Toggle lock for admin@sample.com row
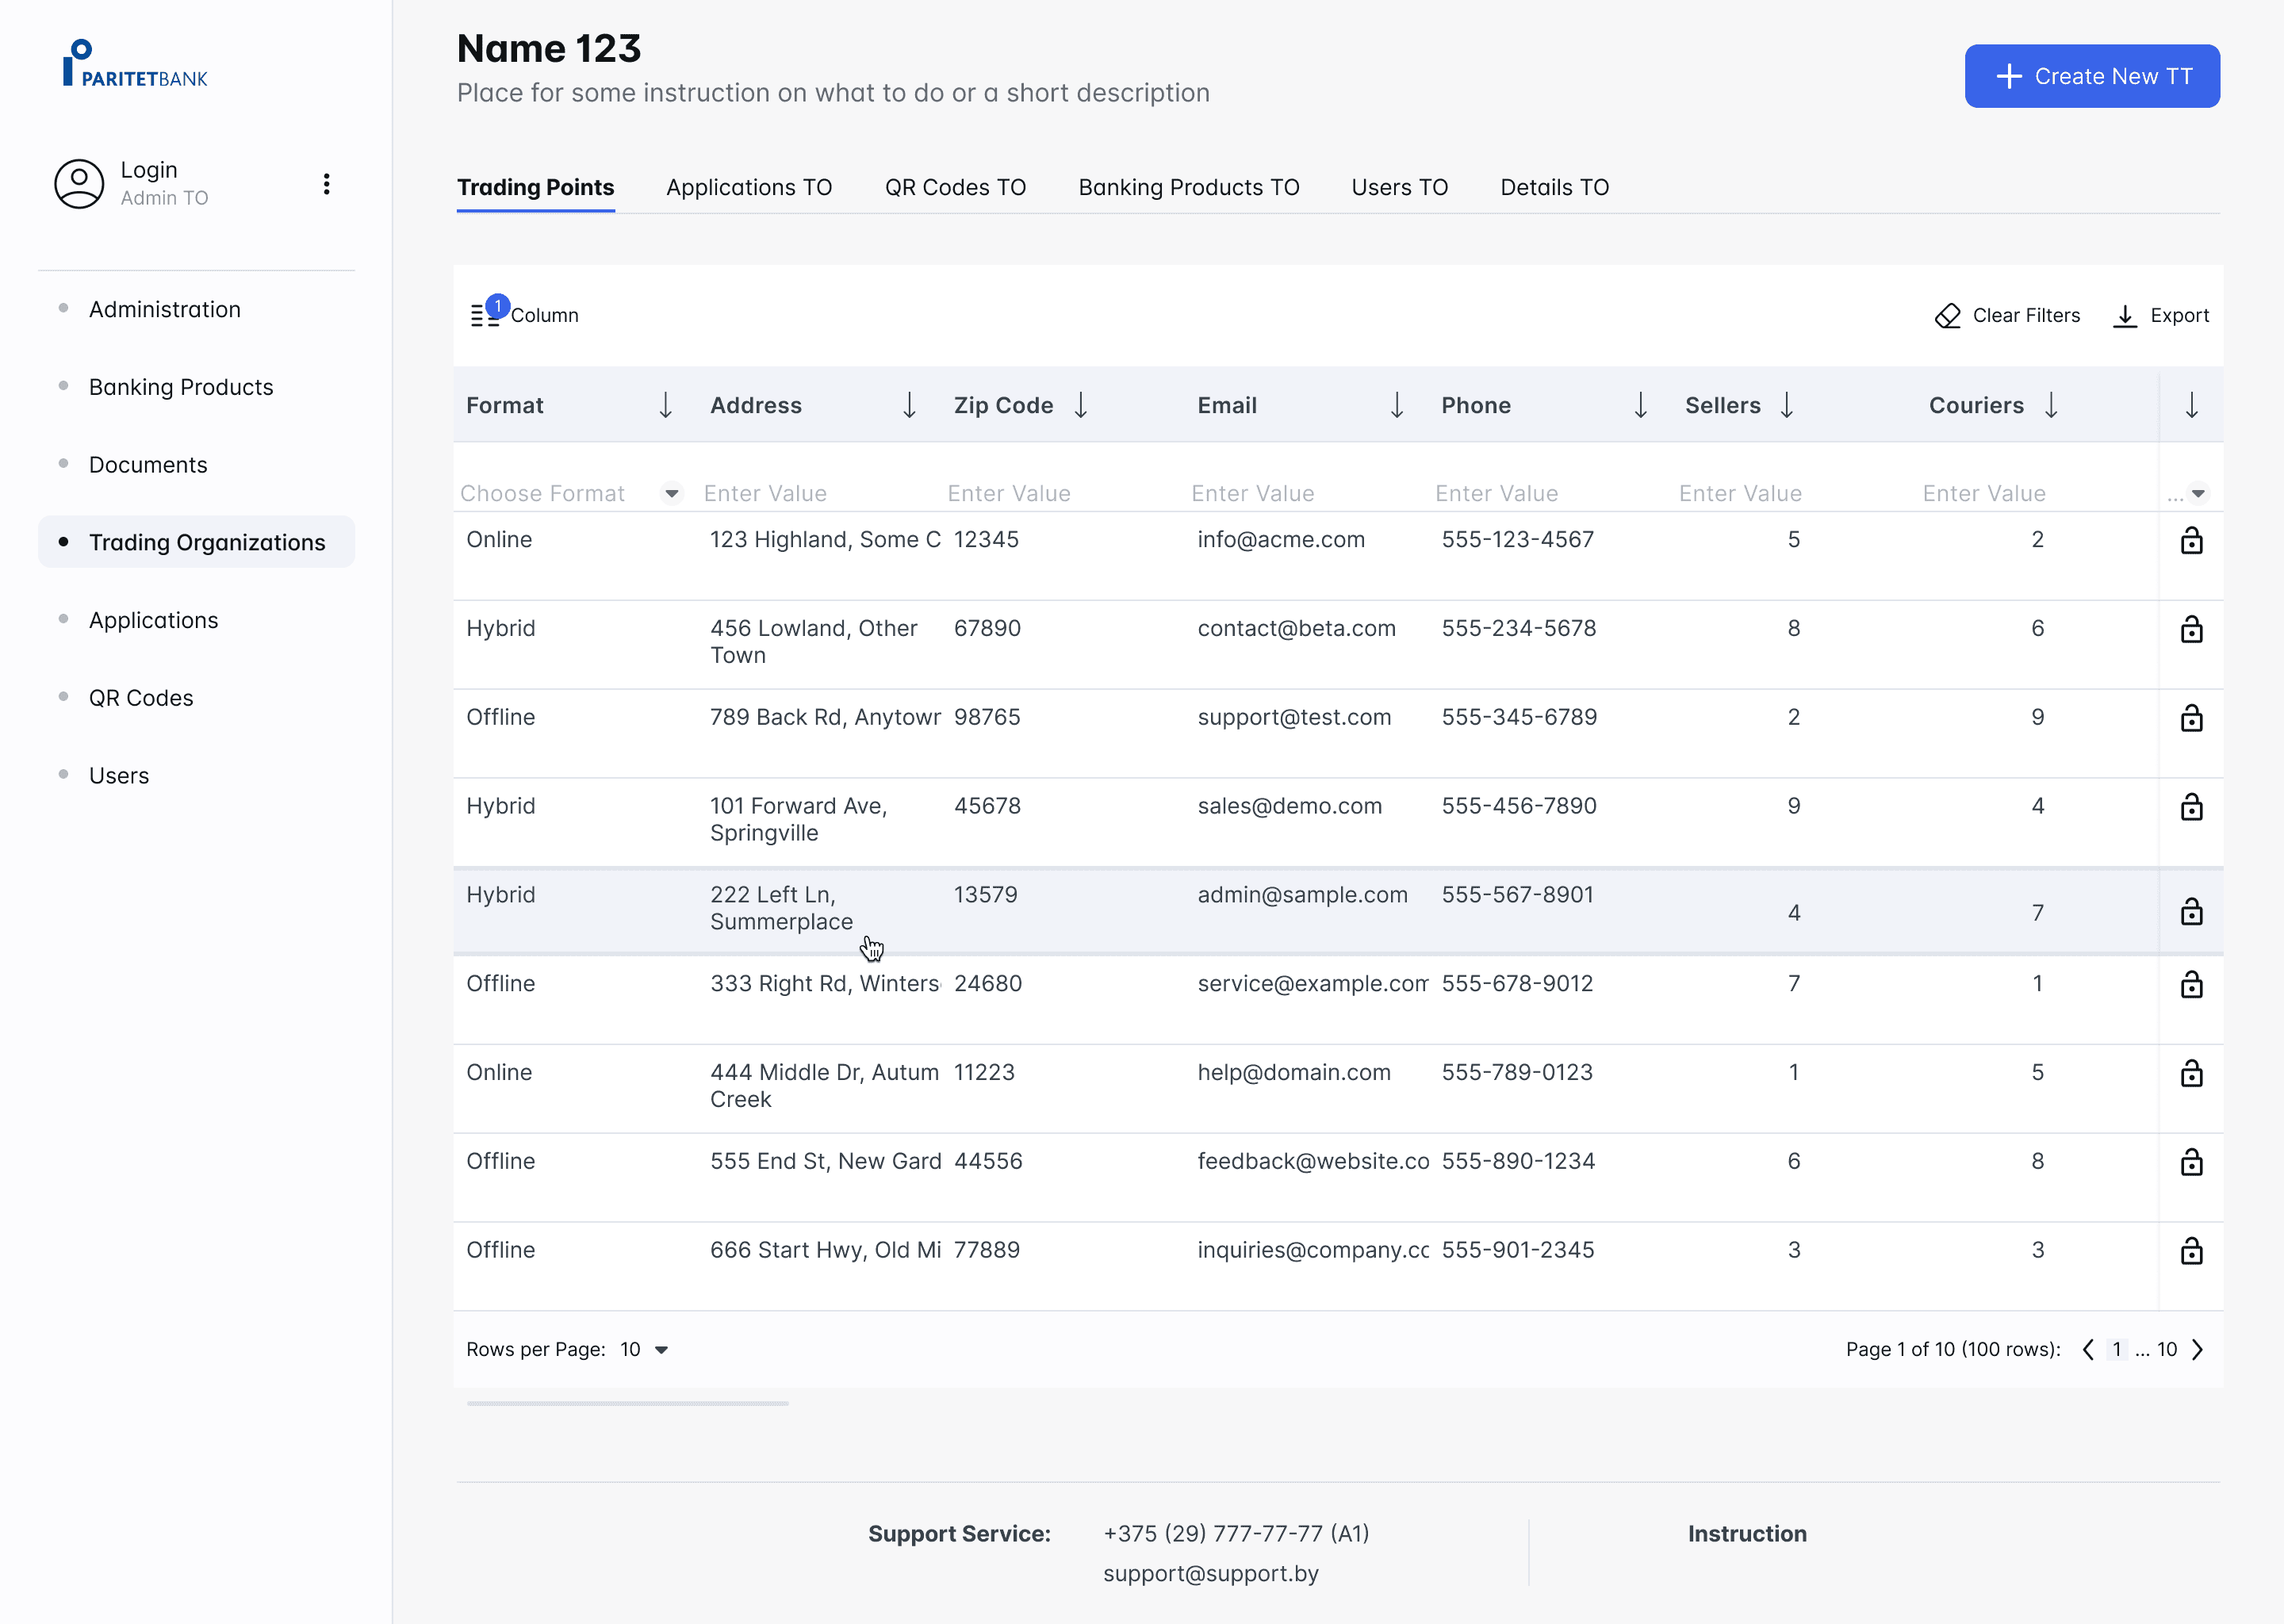 tap(2191, 912)
